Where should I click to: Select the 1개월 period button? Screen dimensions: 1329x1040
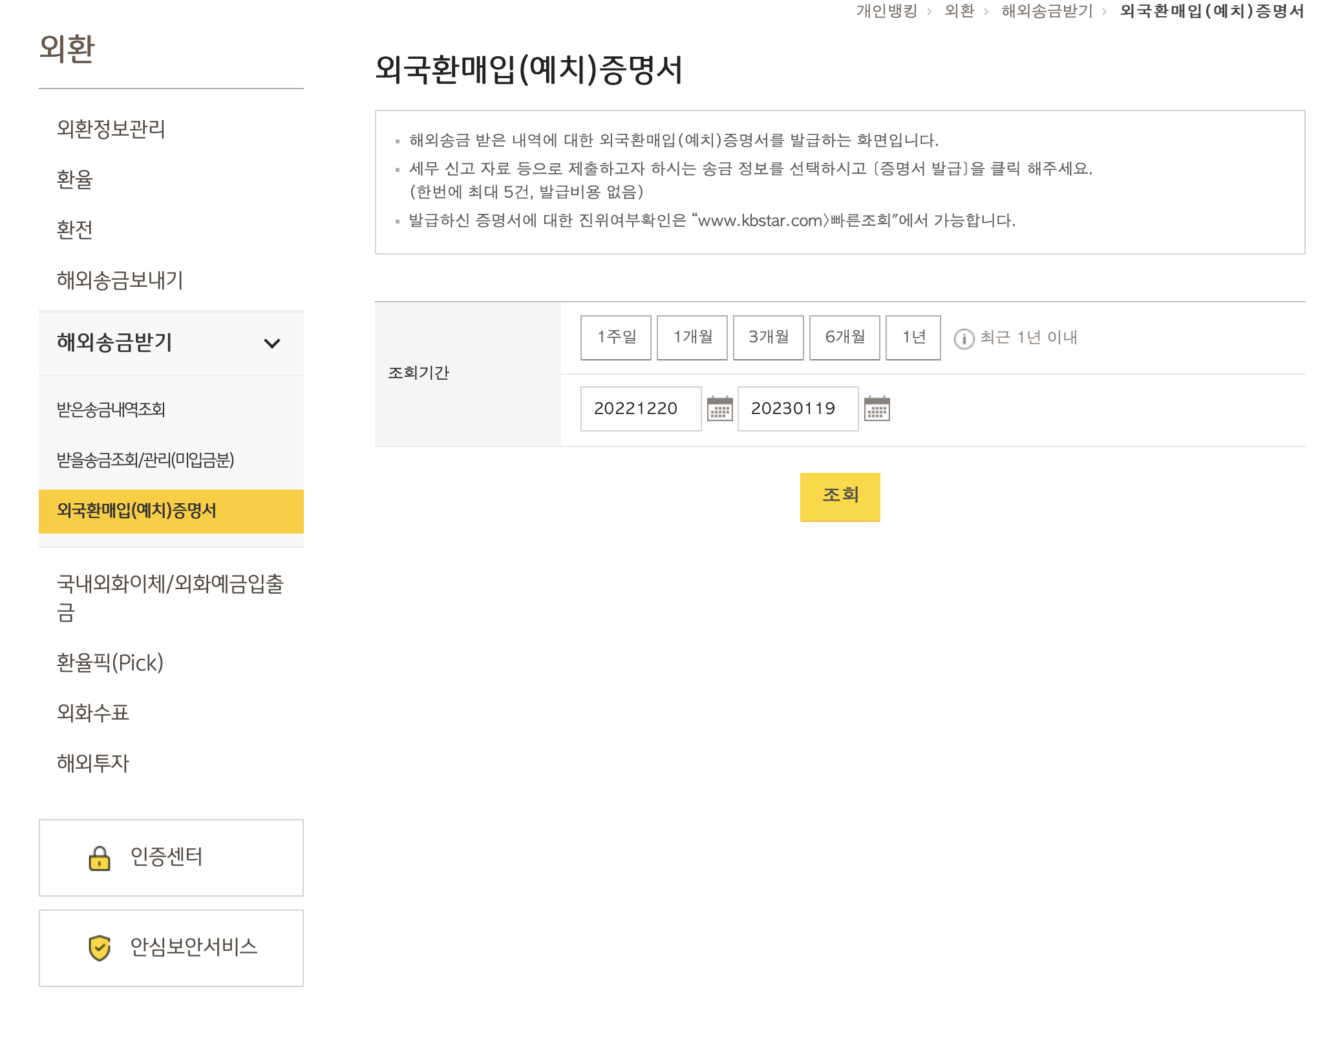[x=692, y=337]
